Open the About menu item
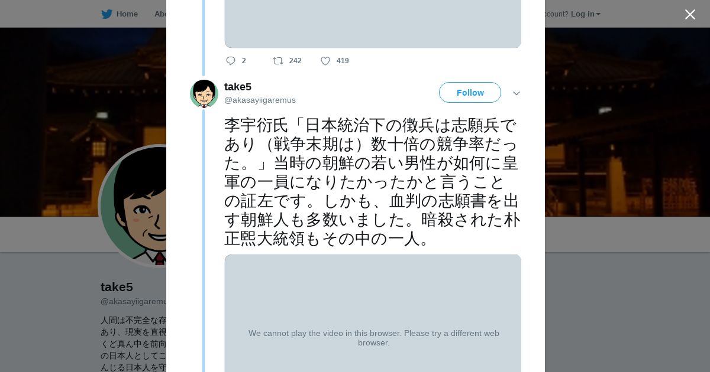Viewport: 710px width, 372px height. click(x=160, y=14)
